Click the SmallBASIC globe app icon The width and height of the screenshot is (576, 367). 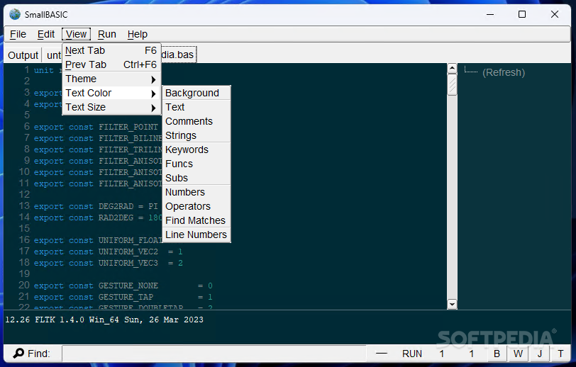pyautogui.click(x=15, y=14)
